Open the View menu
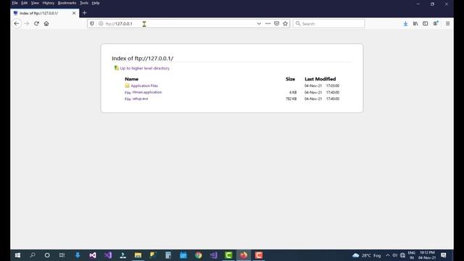 point(35,3)
